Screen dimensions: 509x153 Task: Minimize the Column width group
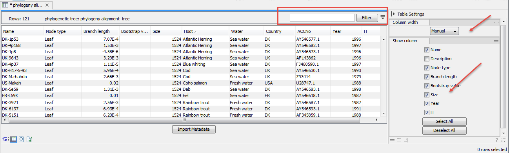click(496, 23)
